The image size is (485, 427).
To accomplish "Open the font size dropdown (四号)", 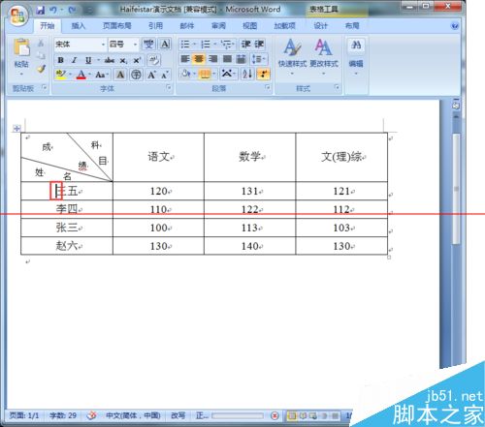I will click(135, 44).
